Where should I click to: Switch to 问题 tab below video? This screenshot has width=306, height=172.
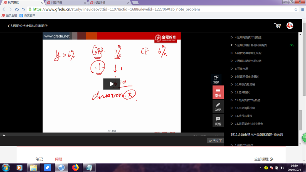tap(59, 159)
